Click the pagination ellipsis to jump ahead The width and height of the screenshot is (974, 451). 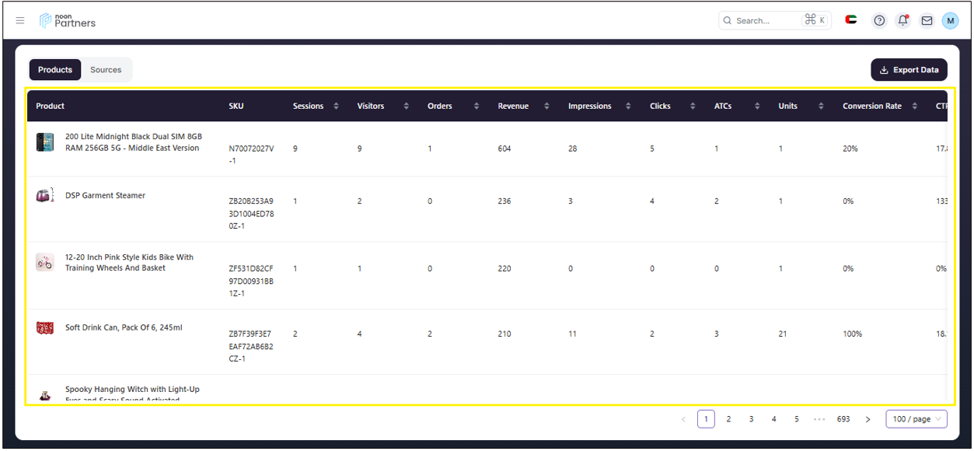point(819,419)
